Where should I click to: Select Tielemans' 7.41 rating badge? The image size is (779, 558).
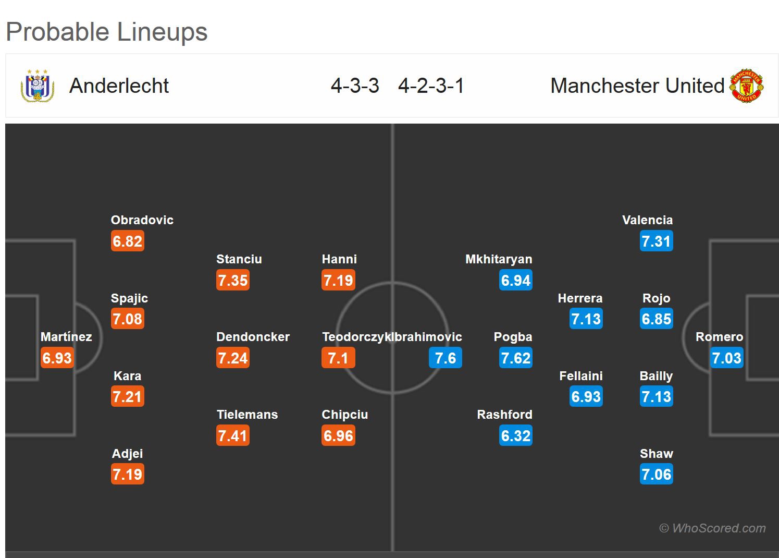232,436
